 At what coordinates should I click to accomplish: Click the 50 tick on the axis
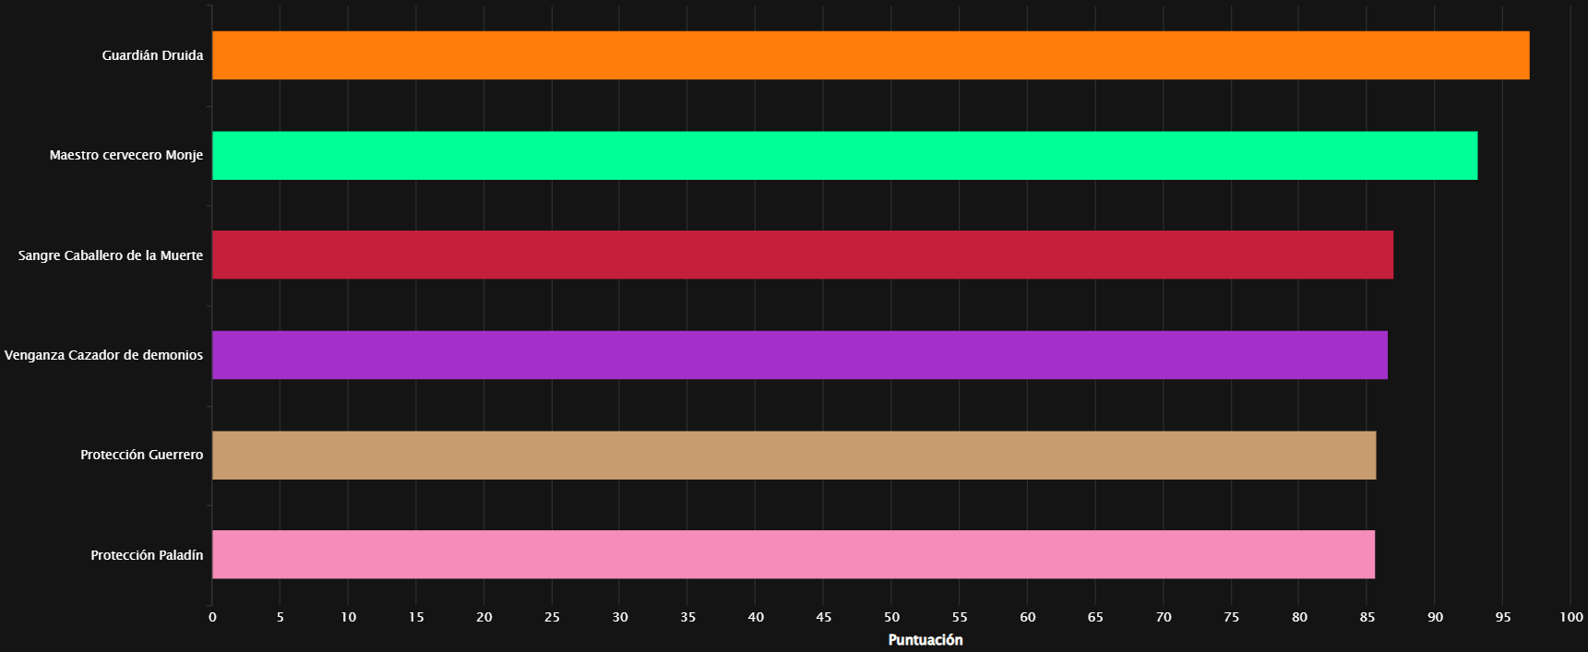click(x=891, y=617)
